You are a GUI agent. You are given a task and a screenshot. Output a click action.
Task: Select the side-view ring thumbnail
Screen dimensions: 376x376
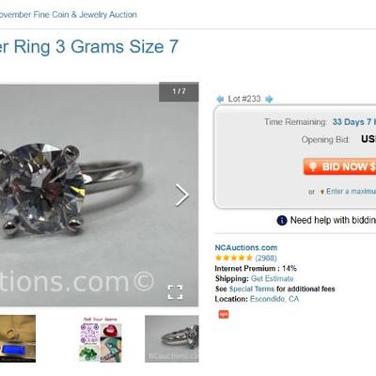click(x=172, y=338)
